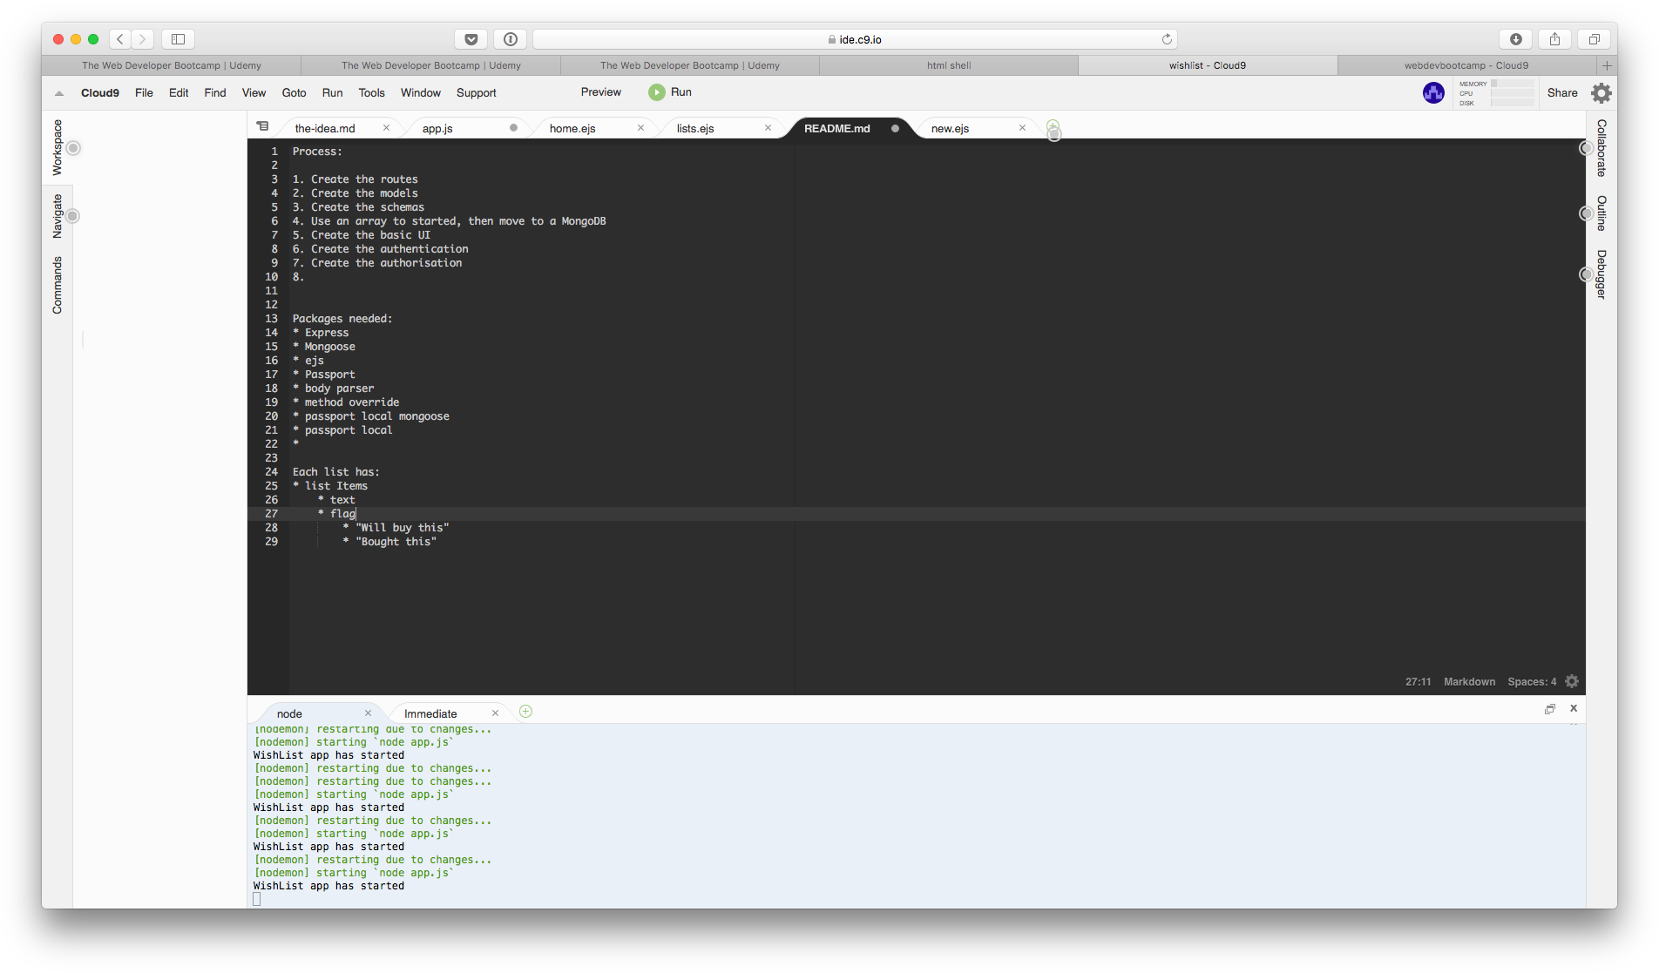1659x973 pixels.
Task: Close the new.ejs tab
Action: point(1022,128)
